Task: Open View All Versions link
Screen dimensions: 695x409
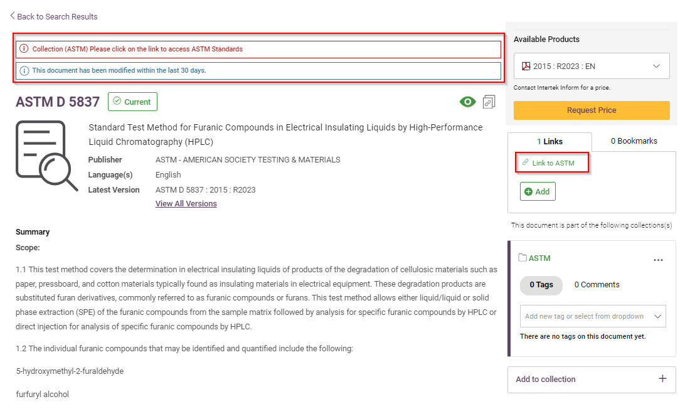Action: click(186, 204)
